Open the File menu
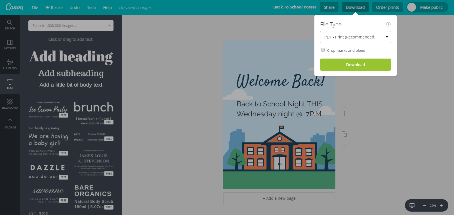This screenshot has width=454, height=215. (x=35, y=8)
